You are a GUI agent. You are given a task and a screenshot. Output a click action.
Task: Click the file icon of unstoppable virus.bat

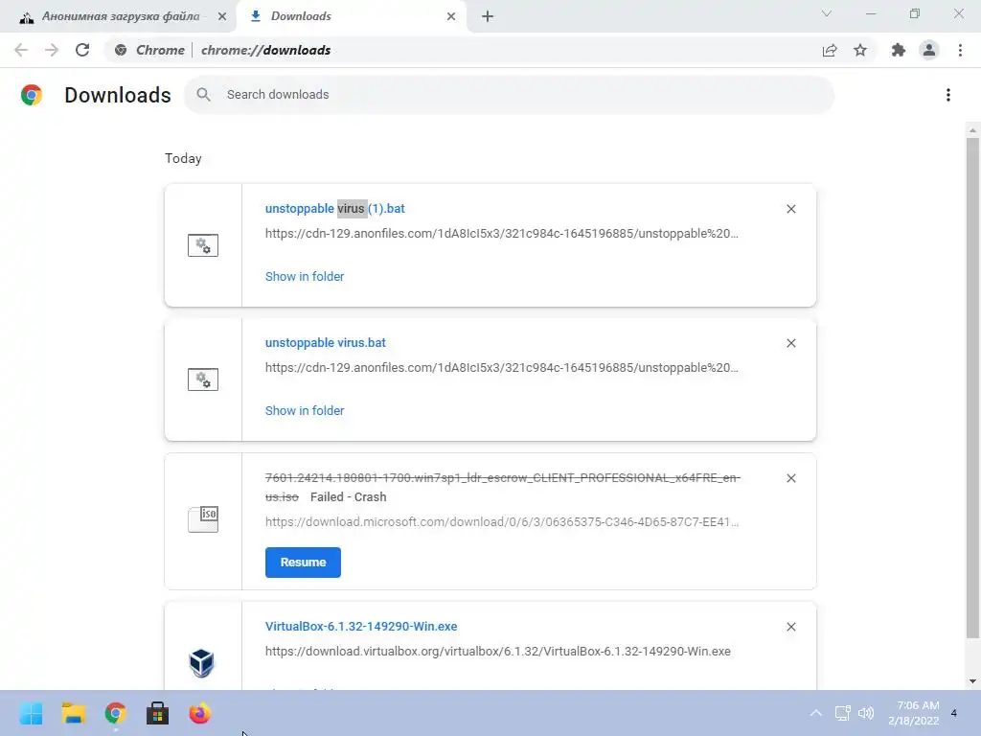[203, 379]
